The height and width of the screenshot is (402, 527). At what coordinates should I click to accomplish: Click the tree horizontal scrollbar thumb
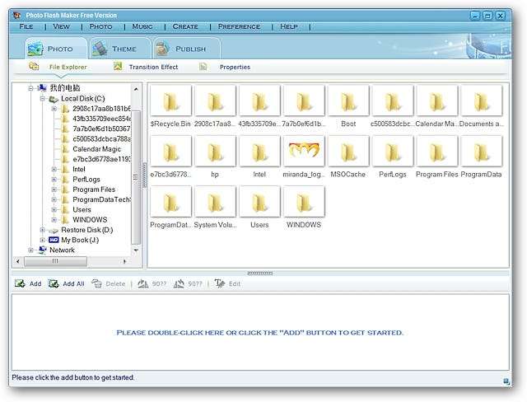click(55, 261)
